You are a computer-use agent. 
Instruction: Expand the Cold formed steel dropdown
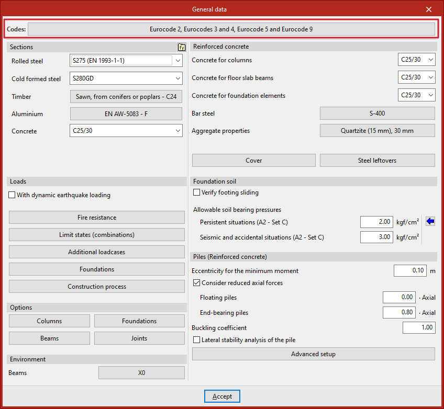pyautogui.click(x=178, y=78)
